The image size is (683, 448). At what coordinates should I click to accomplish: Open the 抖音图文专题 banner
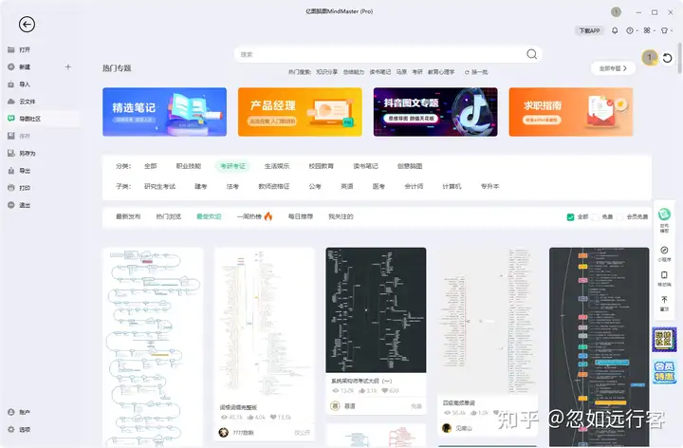coord(435,112)
